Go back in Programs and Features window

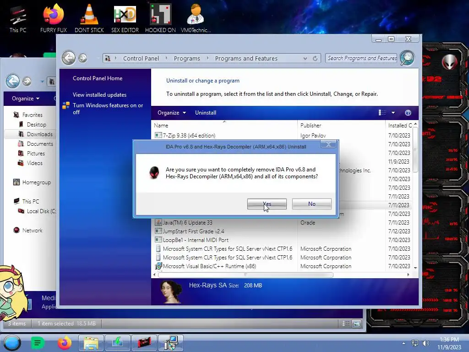[69, 58]
